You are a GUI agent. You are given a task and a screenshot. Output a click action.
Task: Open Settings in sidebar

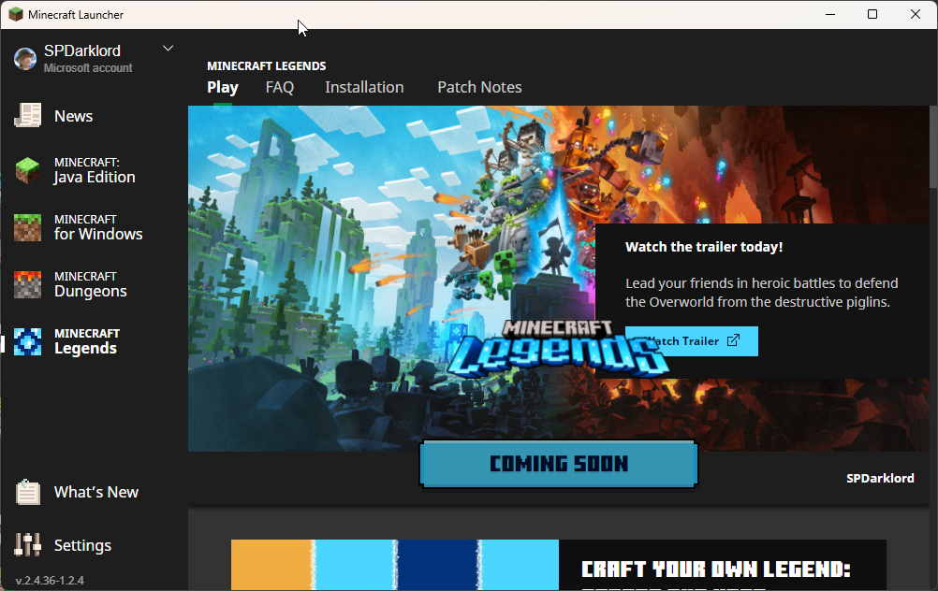coord(82,545)
